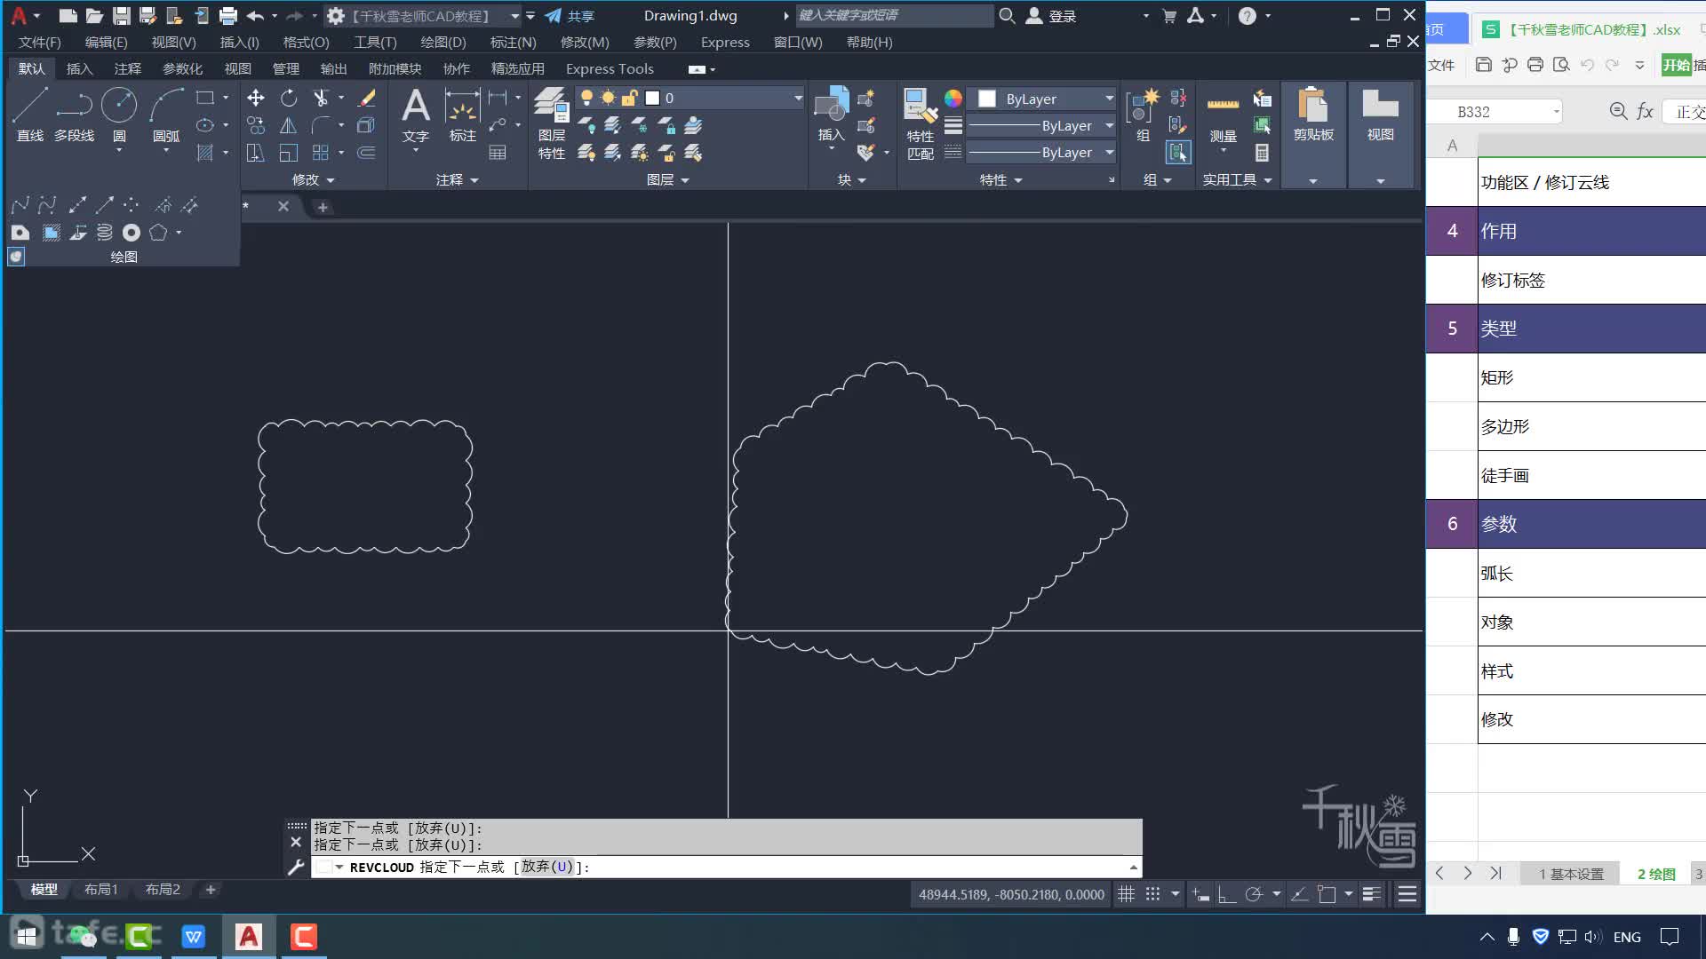Click the Text (文字) tool
The image size is (1706, 959).
click(415, 115)
